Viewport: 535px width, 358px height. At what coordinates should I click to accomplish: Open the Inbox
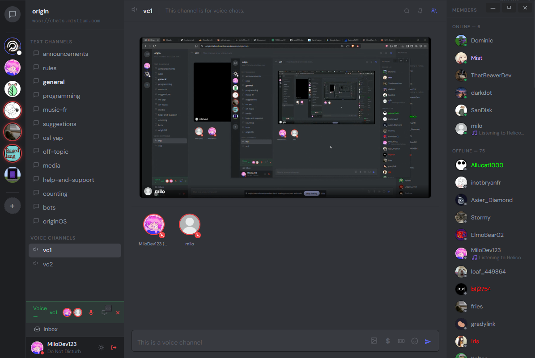[75, 329]
